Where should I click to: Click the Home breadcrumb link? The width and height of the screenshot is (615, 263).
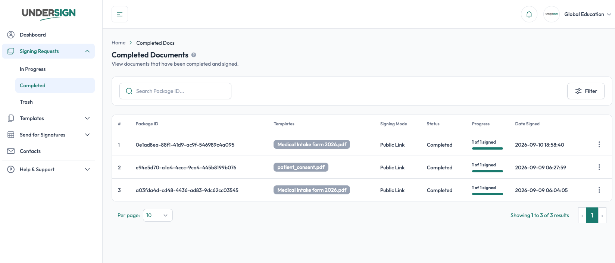click(x=118, y=43)
